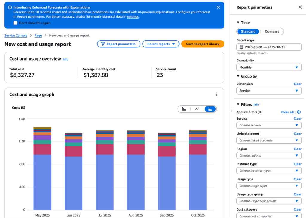This screenshot has width=306, height=218.
Task: Click the red segment of Aug 2025 bar
Action: pos(136,149)
